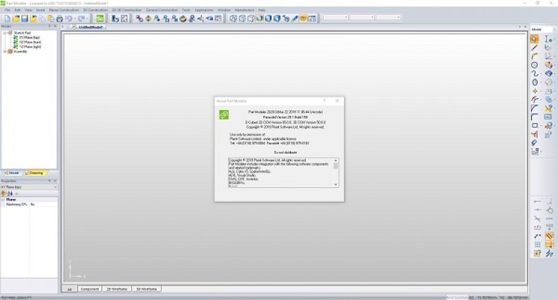Click scroll-up arrow in About license box
Image resolution: width=558 pixels, height=300 pixels.
[x=336, y=161]
